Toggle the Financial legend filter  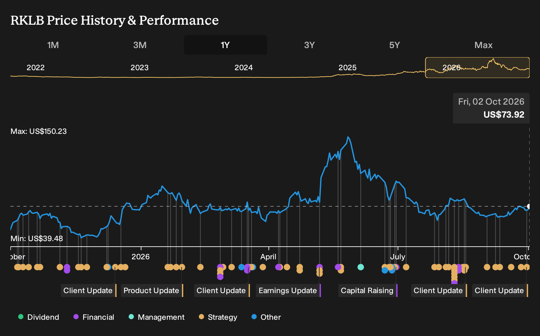point(94,317)
